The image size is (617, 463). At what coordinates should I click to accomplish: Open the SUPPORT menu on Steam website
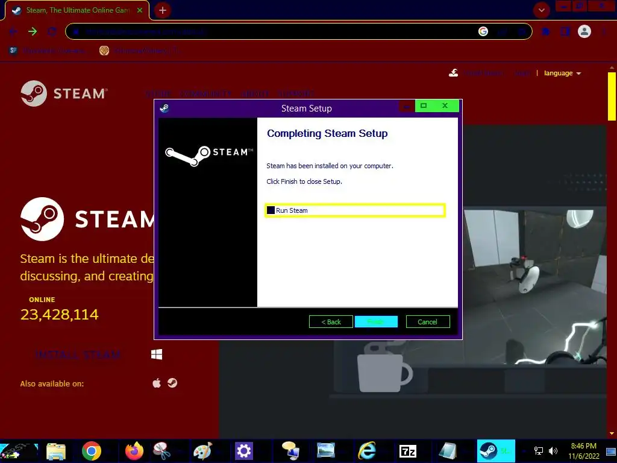click(x=296, y=93)
